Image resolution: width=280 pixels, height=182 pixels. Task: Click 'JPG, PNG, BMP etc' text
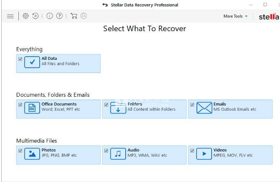tap(59, 155)
